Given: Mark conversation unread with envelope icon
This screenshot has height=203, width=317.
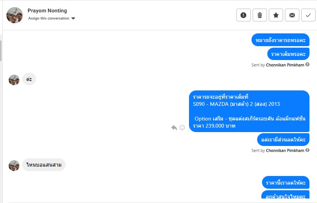Looking at the screenshot, I should 292,15.
